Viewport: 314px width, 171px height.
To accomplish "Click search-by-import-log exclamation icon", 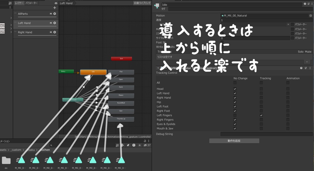I will (x=134, y=145).
